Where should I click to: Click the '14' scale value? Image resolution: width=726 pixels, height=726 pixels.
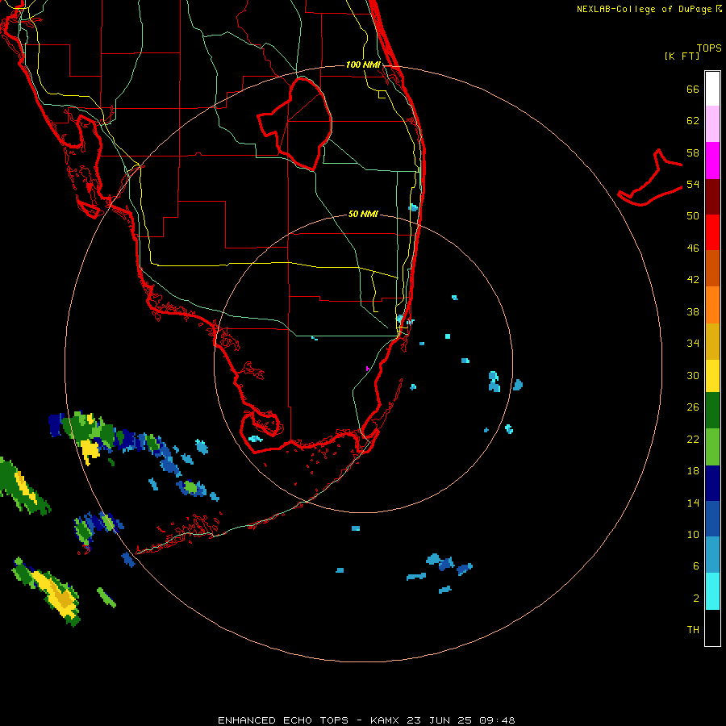693,503
